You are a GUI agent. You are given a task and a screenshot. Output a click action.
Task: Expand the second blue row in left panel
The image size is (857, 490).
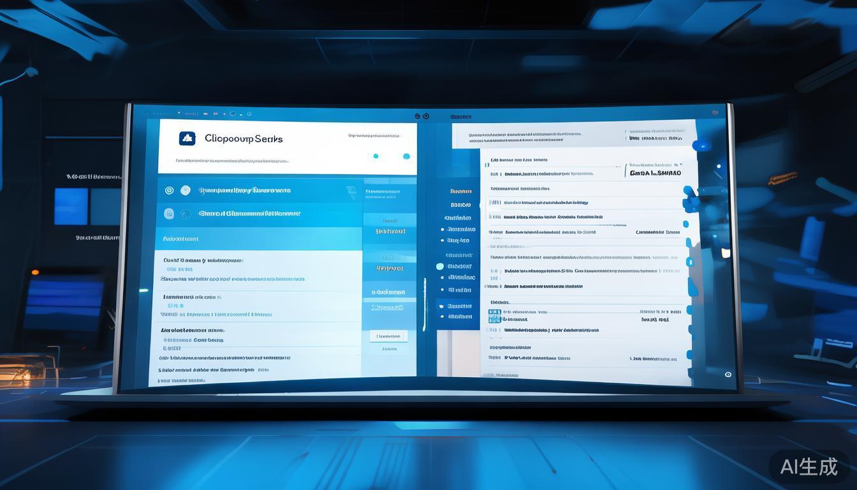coord(255,214)
